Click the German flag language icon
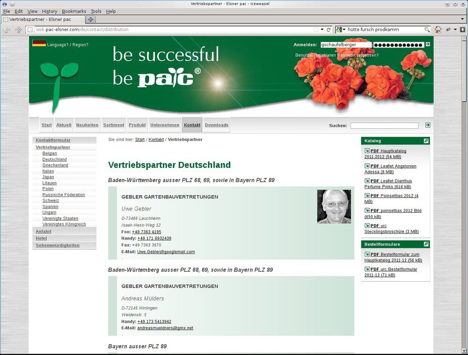Viewport: 468px width, 355px height. coord(39,43)
